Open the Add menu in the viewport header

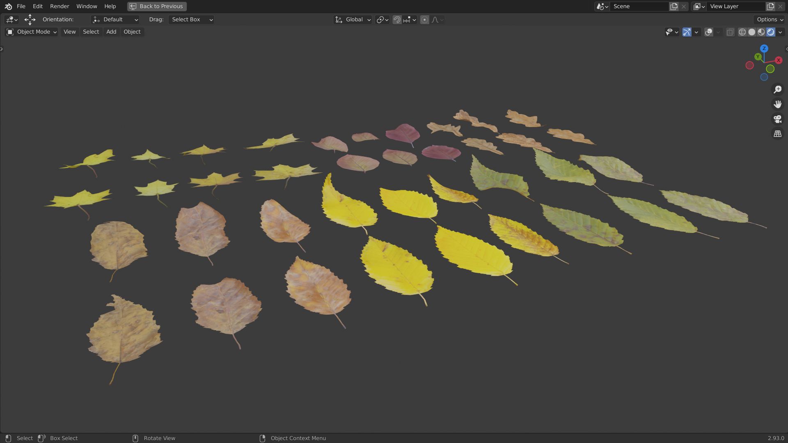click(111, 32)
